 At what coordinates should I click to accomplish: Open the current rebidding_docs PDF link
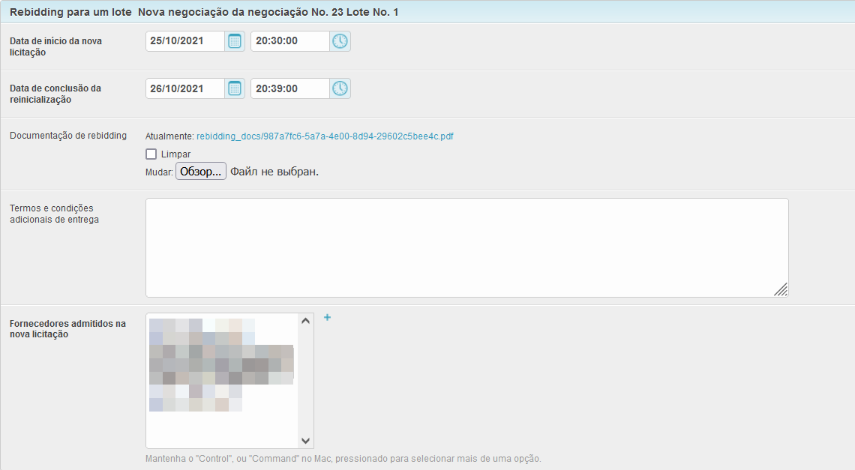tap(325, 136)
